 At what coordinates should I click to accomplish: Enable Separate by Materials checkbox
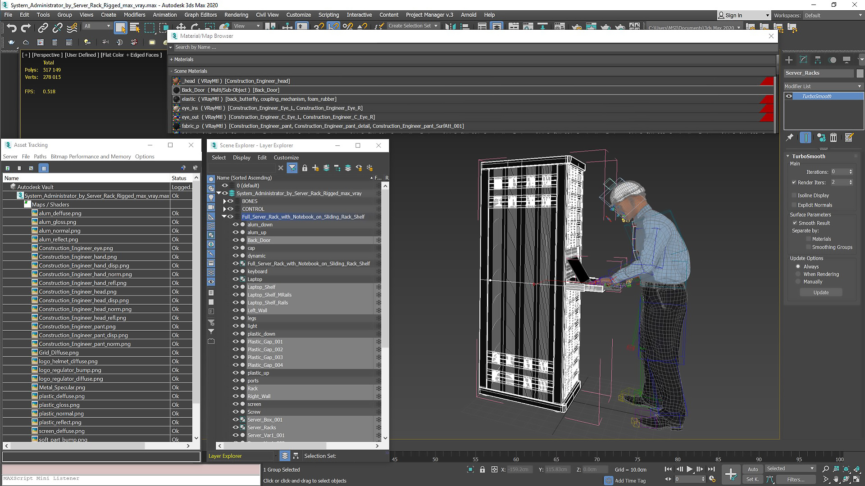(808, 239)
